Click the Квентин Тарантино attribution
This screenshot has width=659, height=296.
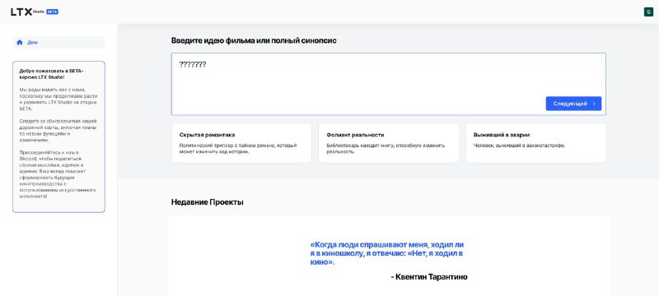(428, 277)
